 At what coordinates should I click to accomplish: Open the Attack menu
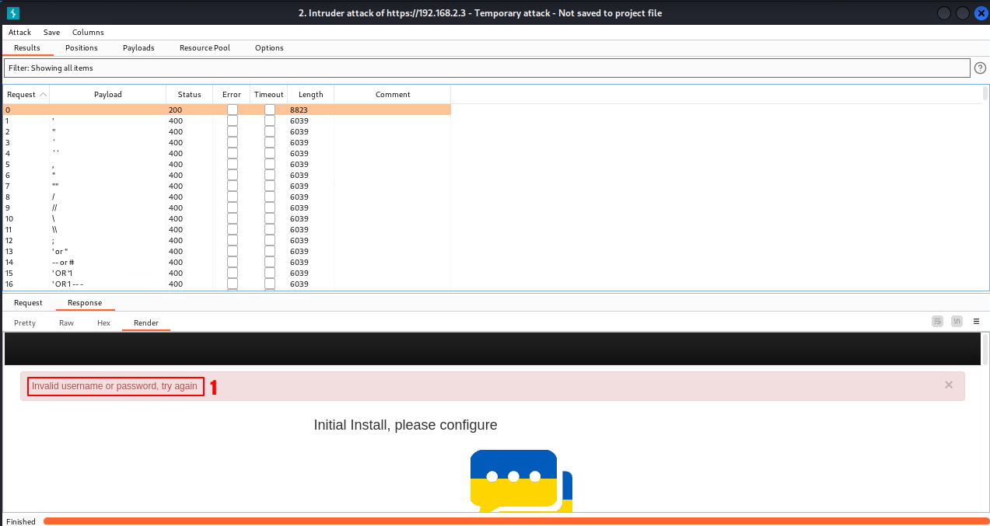click(x=20, y=33)
